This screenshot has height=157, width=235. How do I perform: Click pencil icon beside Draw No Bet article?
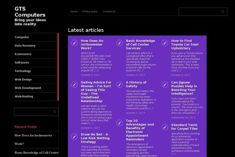(74, 137)
